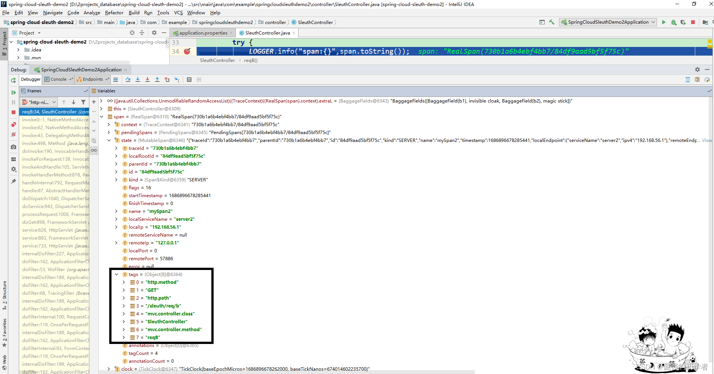Click the Step Into blue down-arrow icon
The height and width of the screenshot is (374, 714).
click(138, 80)
